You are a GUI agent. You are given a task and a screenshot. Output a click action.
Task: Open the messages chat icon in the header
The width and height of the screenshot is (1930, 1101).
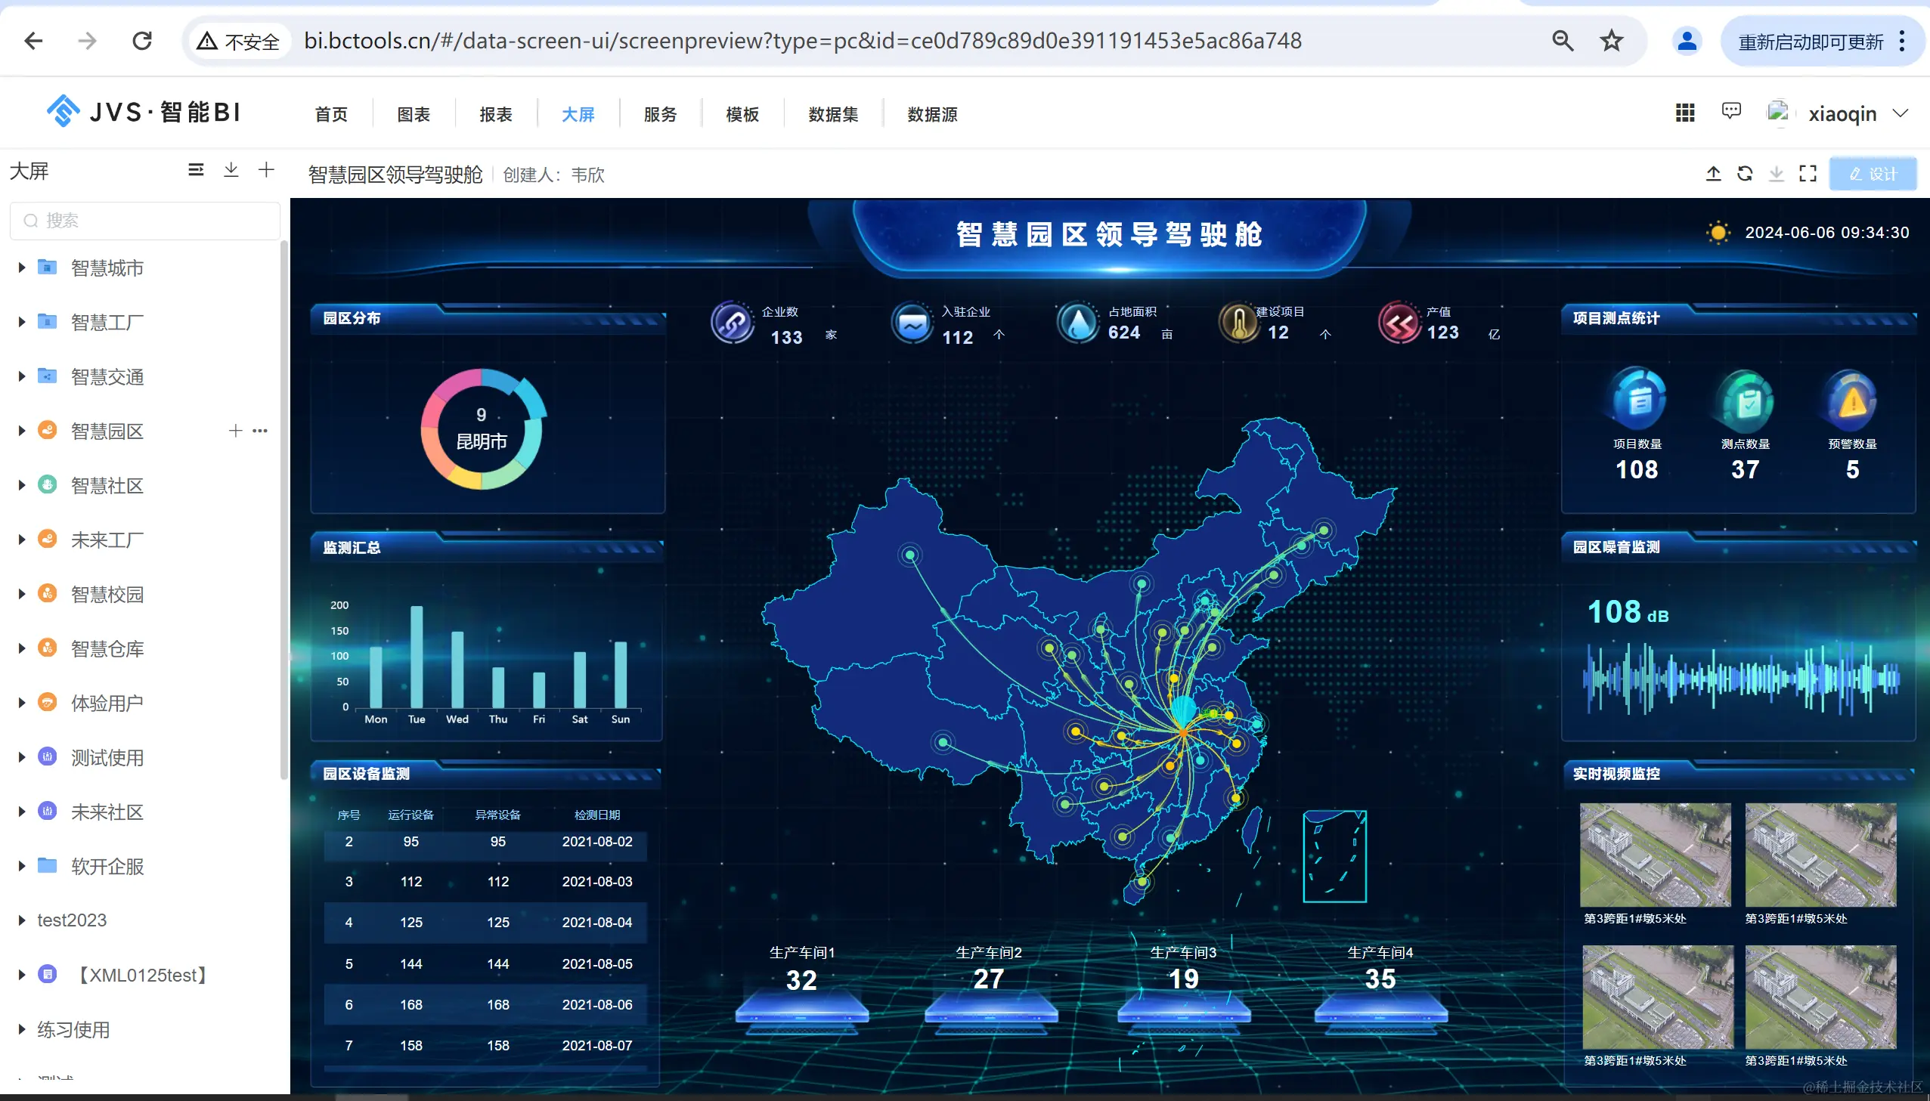tap(1730, 112)
